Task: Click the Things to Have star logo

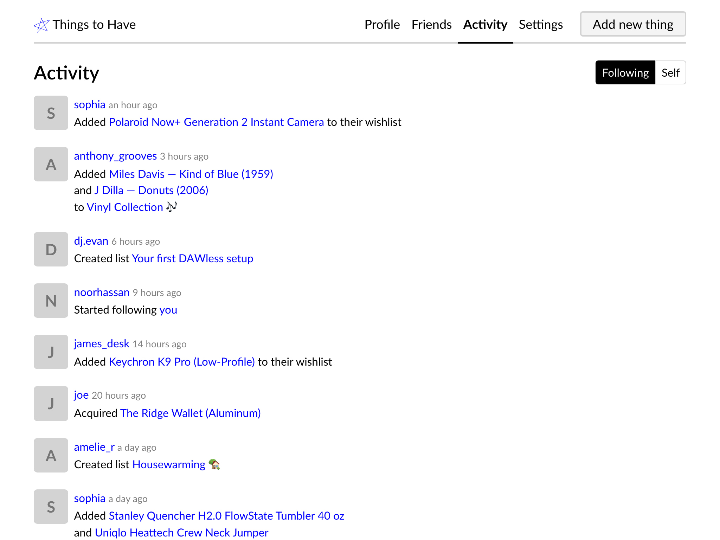Action: coord(41,25)
